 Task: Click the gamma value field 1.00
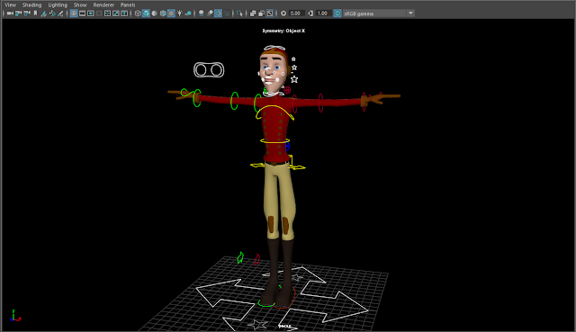[322, 13]
